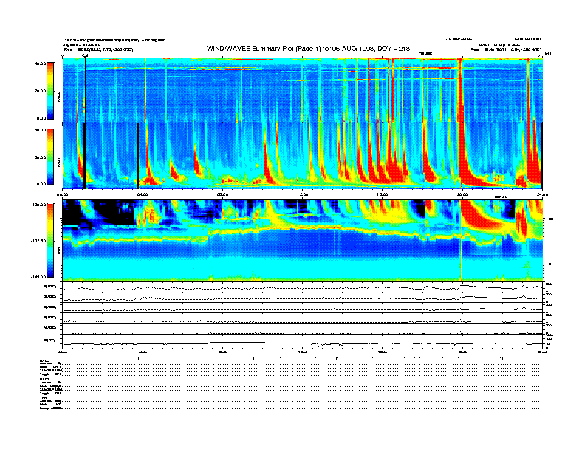Click the -120.00 tick on TNR scale
585x452 pixels.
click(38, 205)
